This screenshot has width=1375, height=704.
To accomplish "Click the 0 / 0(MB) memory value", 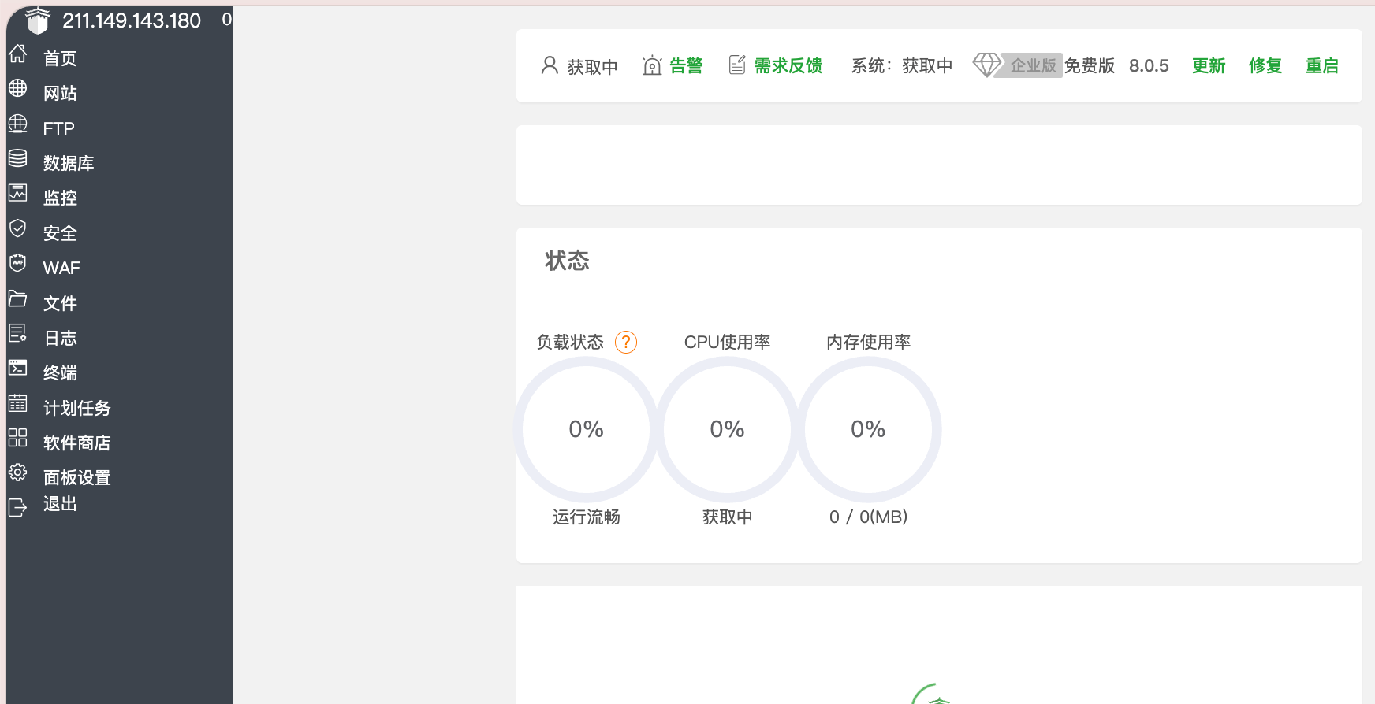I will pyautogui.click(x=868, y=517).
